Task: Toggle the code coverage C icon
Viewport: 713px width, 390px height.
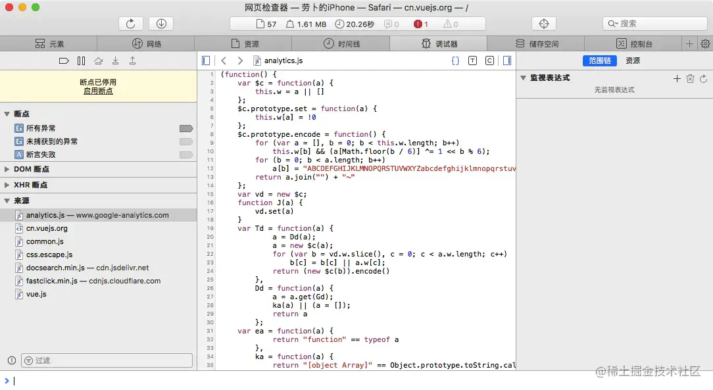Action: pyautogui.click(x=489, y=61)
